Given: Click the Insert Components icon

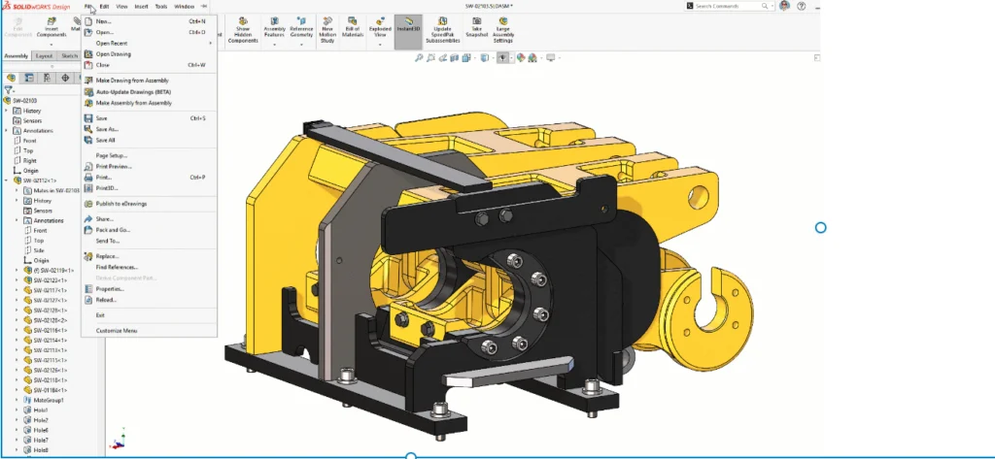Looking at the screenshot, I should click(52, 21).
